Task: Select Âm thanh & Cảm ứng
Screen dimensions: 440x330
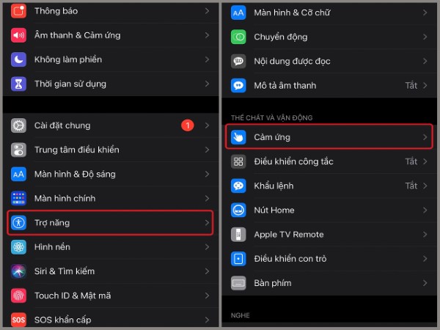Action: click(111, 35)
